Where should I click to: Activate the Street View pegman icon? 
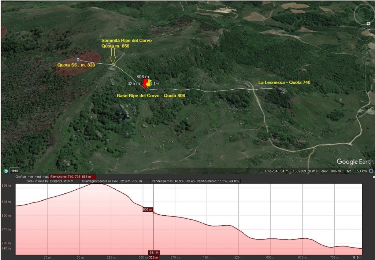[364, 50]
